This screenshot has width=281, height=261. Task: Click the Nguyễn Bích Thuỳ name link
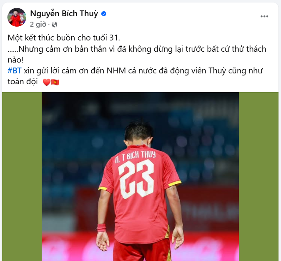point(64,14)
